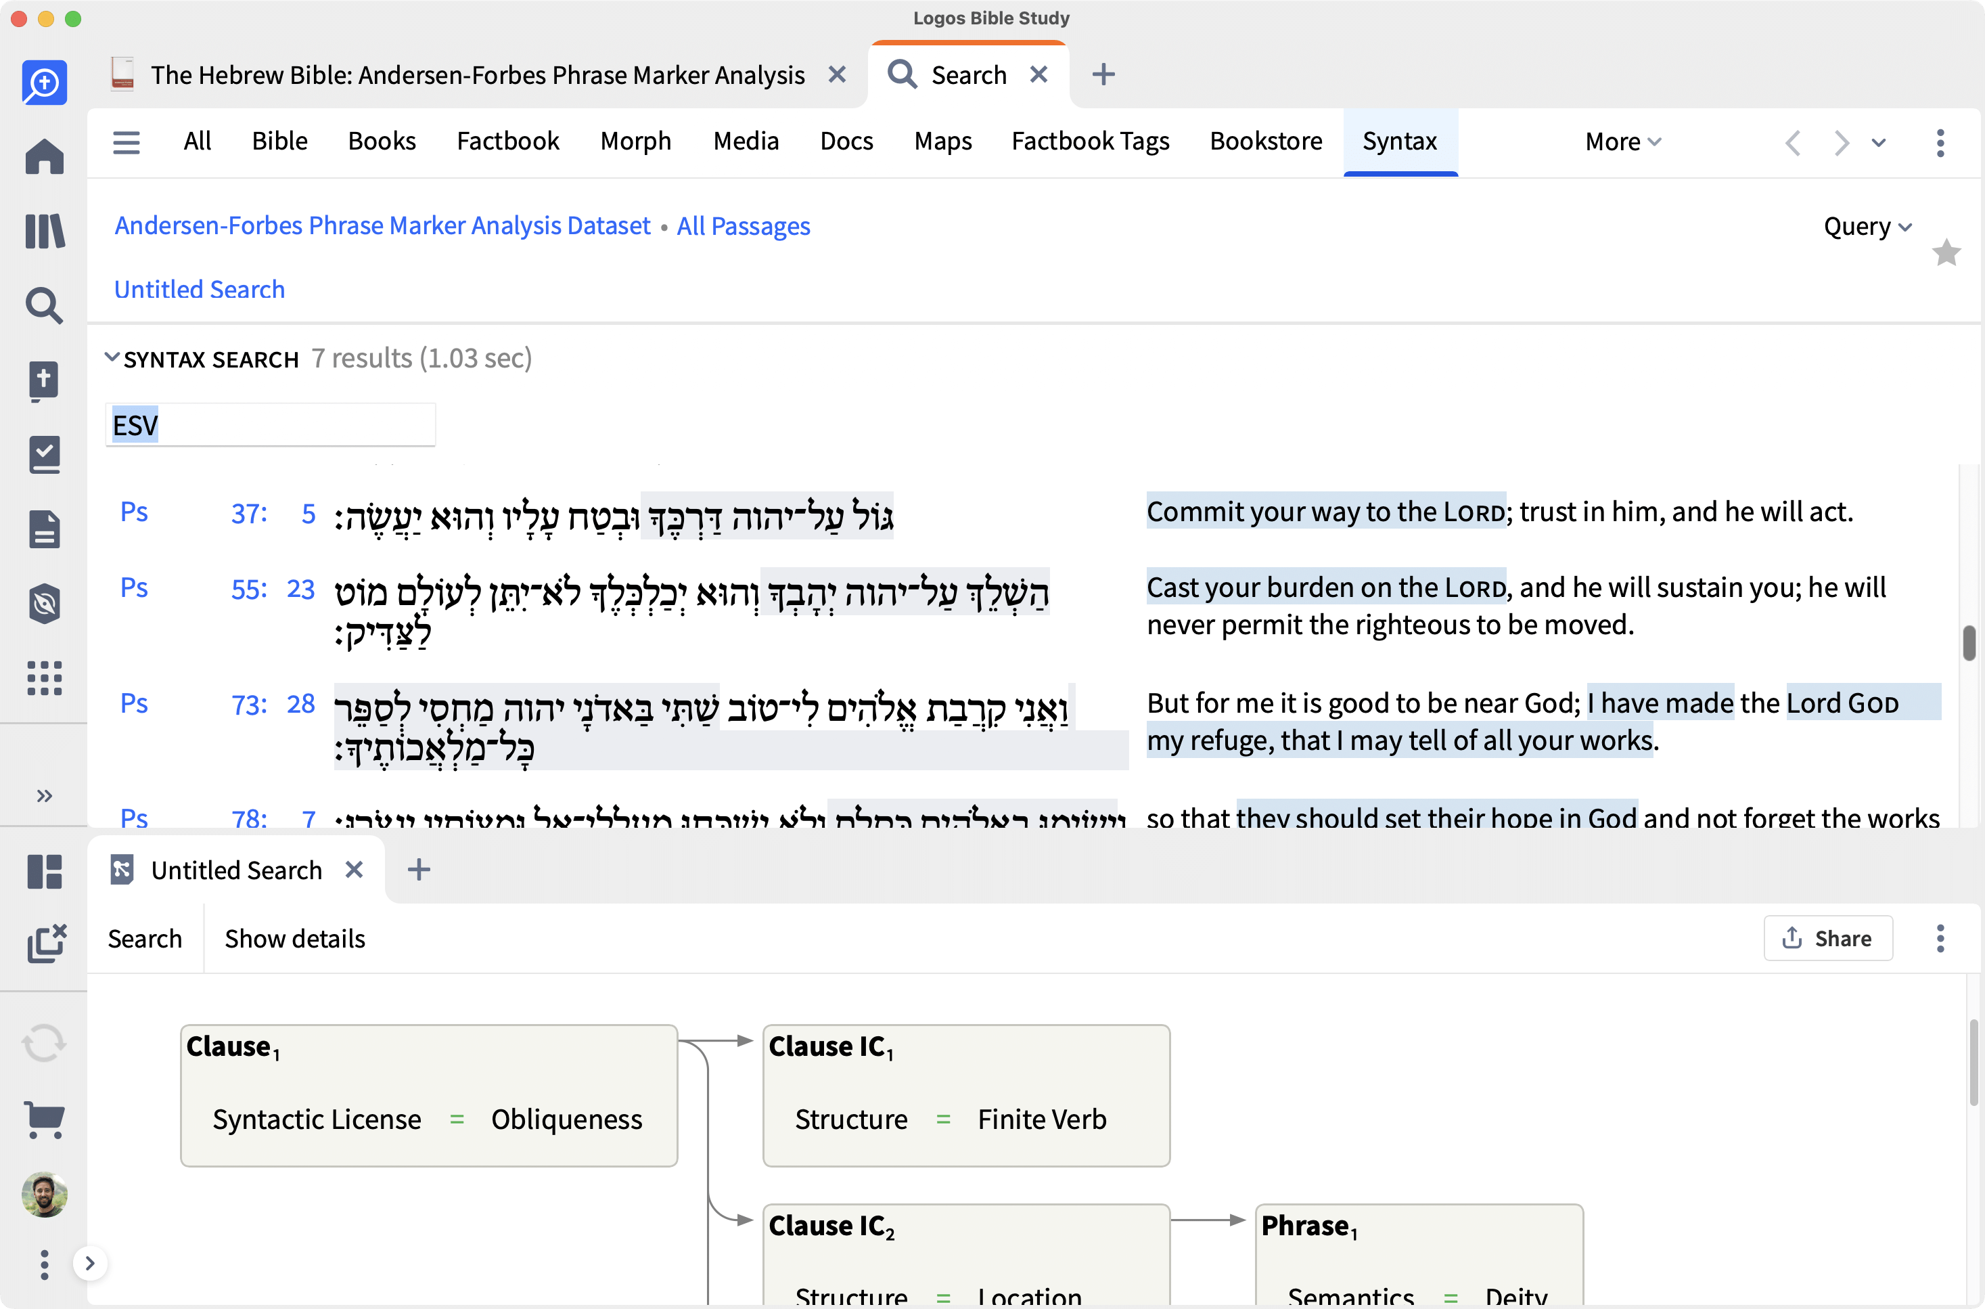Open query editor vertical dots menu
The height and width of the screenshot is (1309, 1985).
coord(1940,938)
